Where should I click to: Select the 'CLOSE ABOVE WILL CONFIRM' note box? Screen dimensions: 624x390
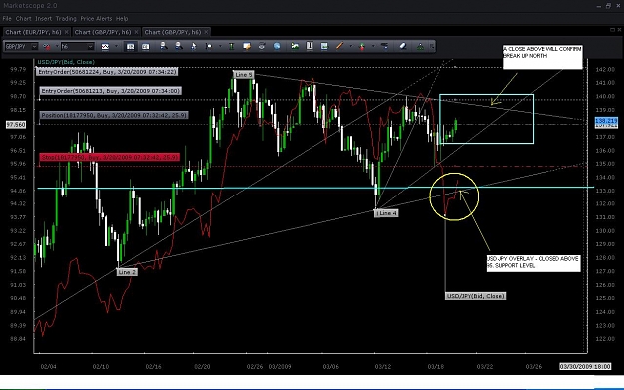pos(543,57)
